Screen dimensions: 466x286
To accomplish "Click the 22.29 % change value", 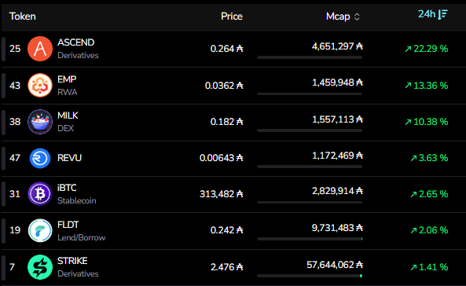I will tap(427, 49).
